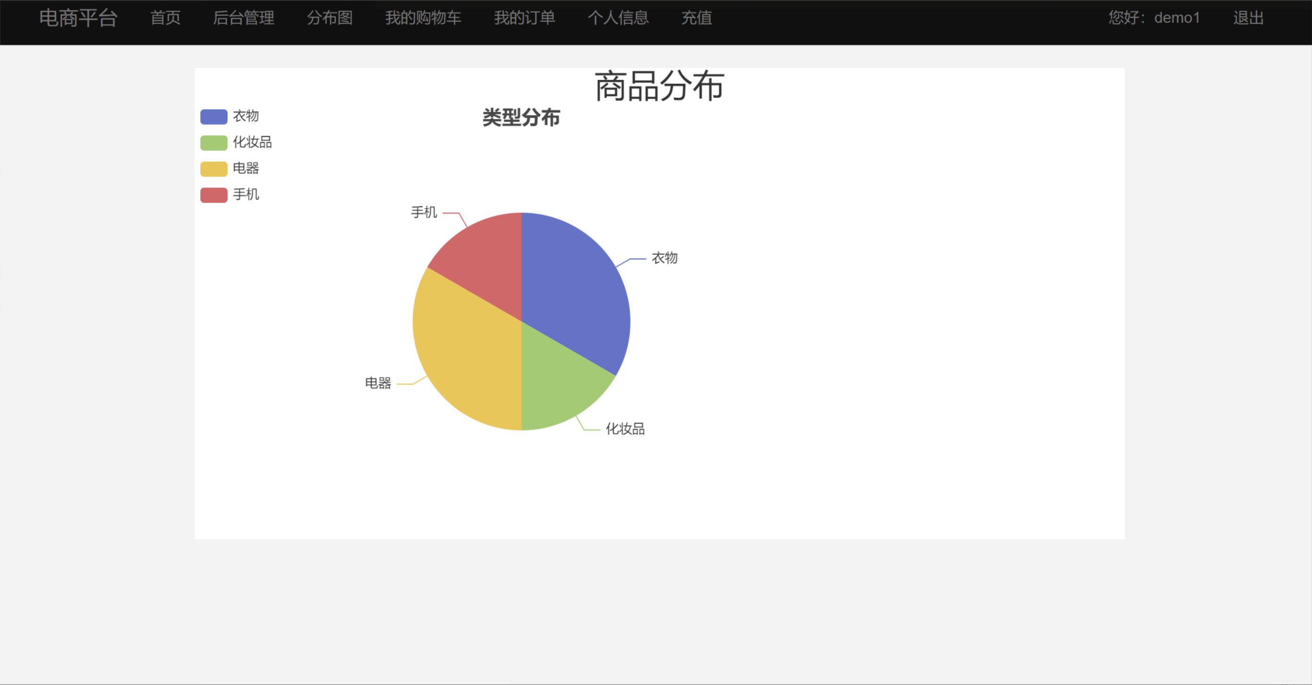Toggle the 化妆品 legend entry
The height and width of the screenshot is (685, 1312).
point(252,143)
